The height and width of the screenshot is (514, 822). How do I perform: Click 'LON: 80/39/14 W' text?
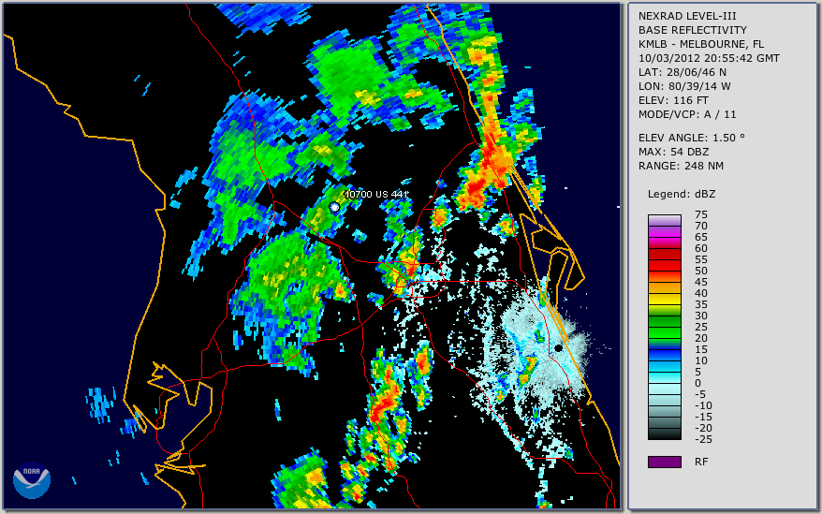pyautogui.click(x=684, y=86)
